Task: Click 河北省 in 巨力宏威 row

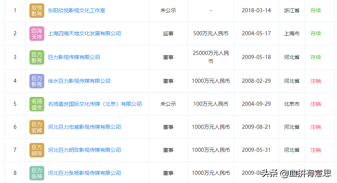Action: tap(292, 127)
